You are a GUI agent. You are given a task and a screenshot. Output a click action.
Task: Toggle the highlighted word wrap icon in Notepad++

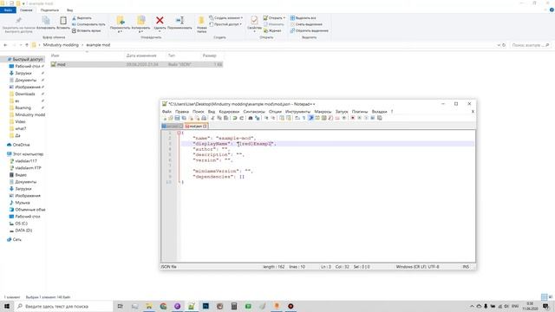pyautogui.click(x=310, y=118)
